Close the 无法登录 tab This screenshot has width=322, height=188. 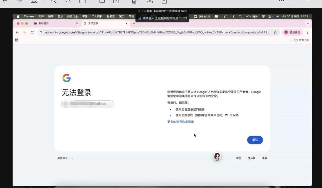(x=126, y=23)
